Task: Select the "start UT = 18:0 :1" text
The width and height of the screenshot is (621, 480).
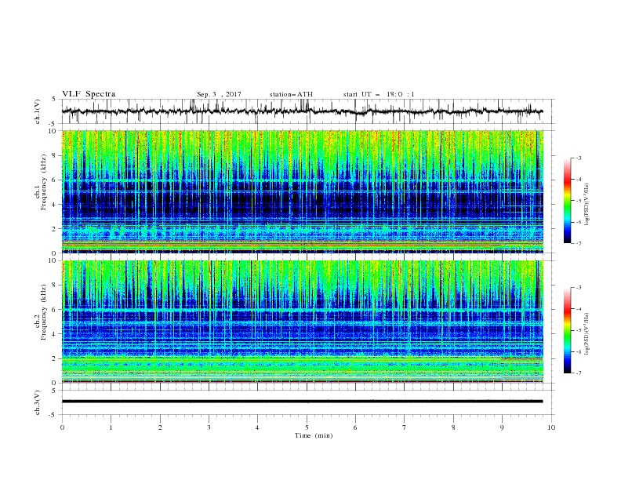Action: 379,94
